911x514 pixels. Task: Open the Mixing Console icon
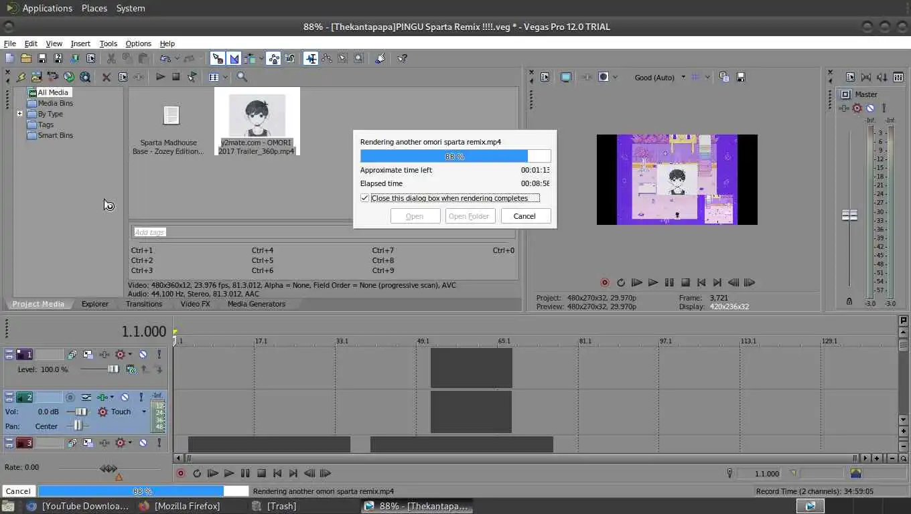(x=898, y=77)
